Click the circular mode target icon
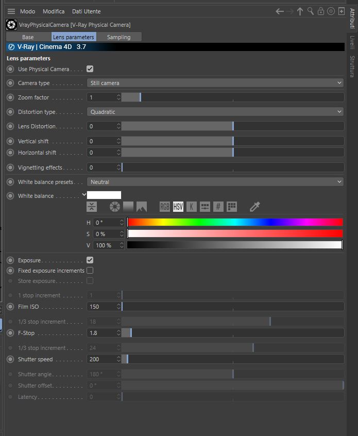 coord(331,11)
